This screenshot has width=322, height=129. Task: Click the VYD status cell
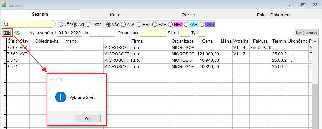point(24,54)
